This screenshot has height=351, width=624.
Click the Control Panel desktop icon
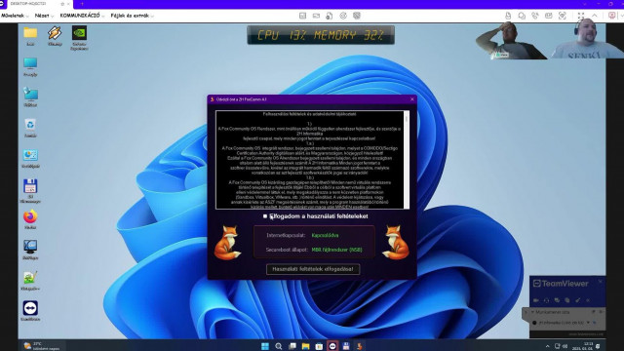pyautogui.click(x=30, y=158)
